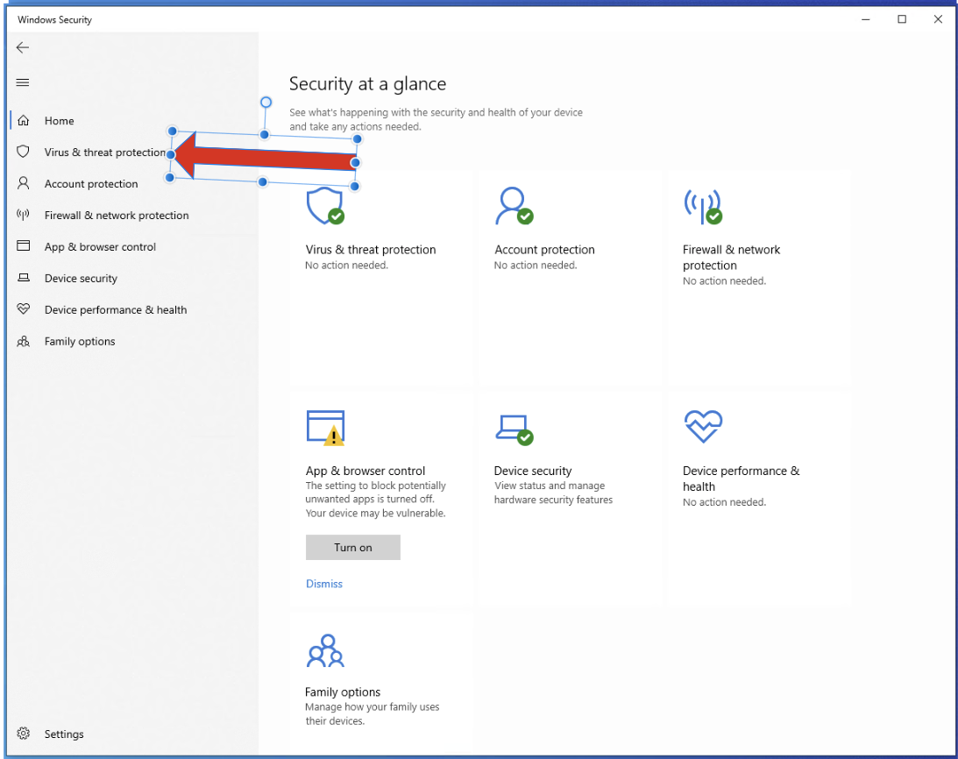Viewport: 958px width, 759px height.
Task: Maximize the Windows Security window
Action: pos(901,19)
